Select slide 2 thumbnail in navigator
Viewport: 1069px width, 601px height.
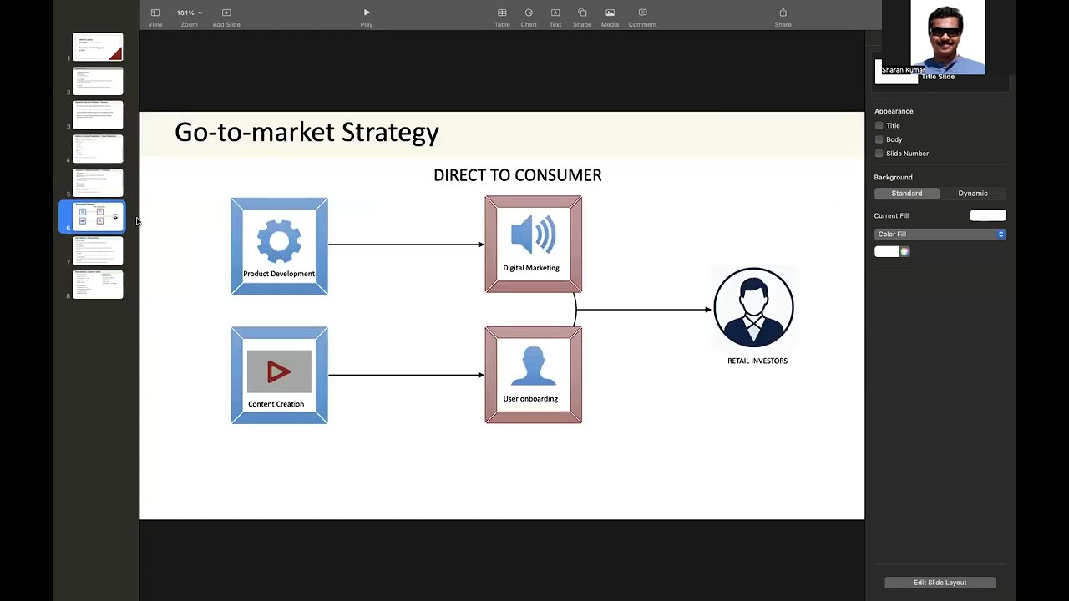98,81
